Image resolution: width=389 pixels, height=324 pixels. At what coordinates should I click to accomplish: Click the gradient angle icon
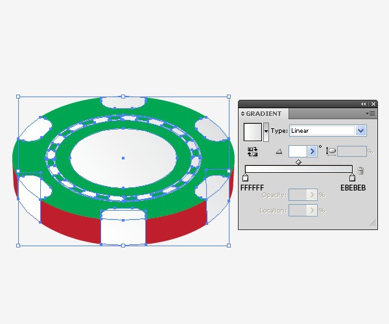(x=279, y=151)
